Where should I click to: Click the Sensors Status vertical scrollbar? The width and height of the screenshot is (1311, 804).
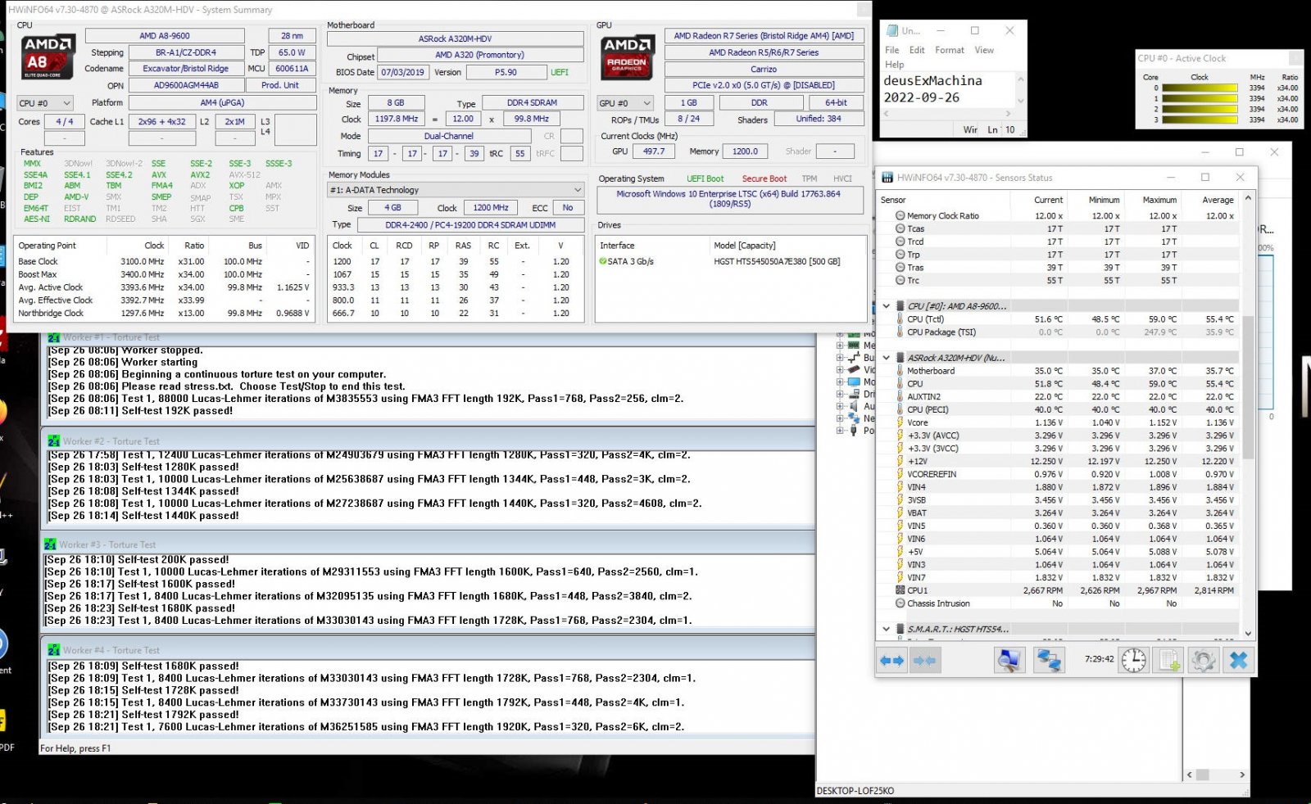[1248, 415]
